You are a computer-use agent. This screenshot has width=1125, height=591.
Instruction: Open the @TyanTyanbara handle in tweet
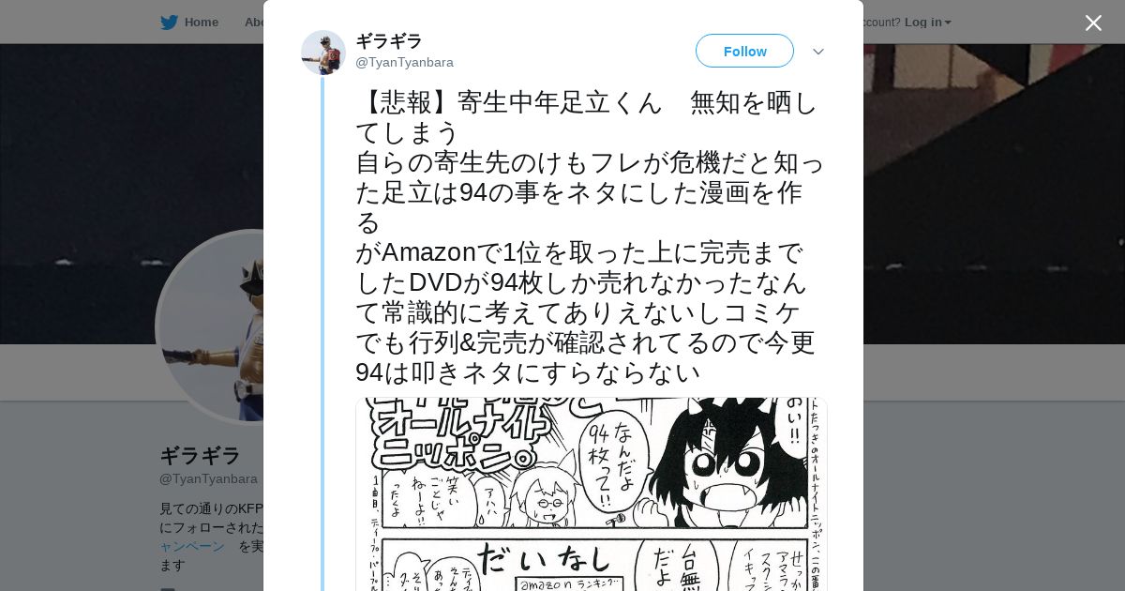(x=404, y=62)
